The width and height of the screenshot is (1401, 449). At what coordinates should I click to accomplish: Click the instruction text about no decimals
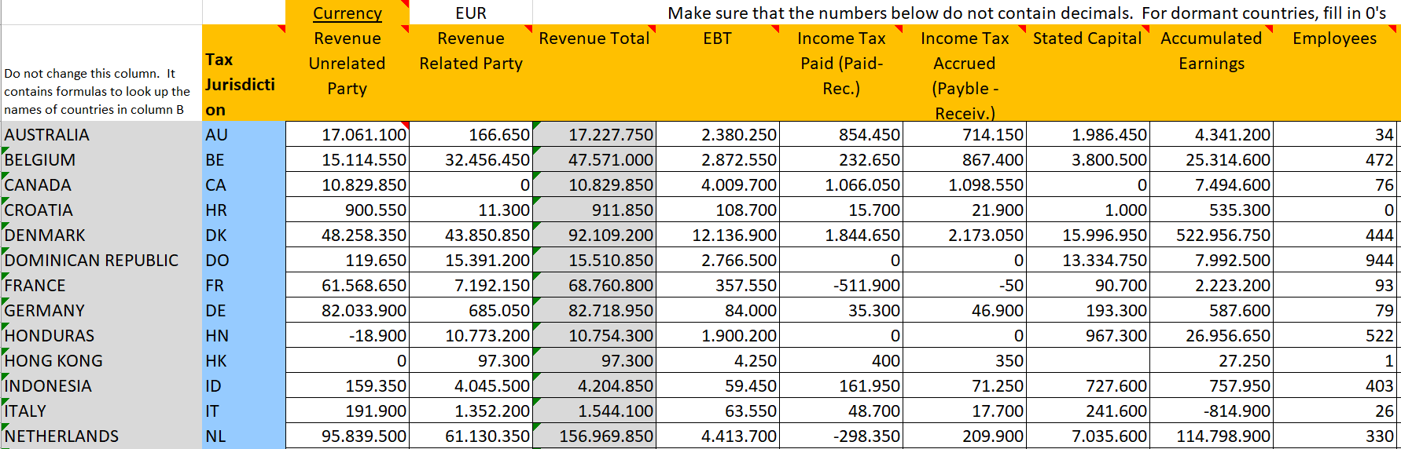coord(1026,13)
